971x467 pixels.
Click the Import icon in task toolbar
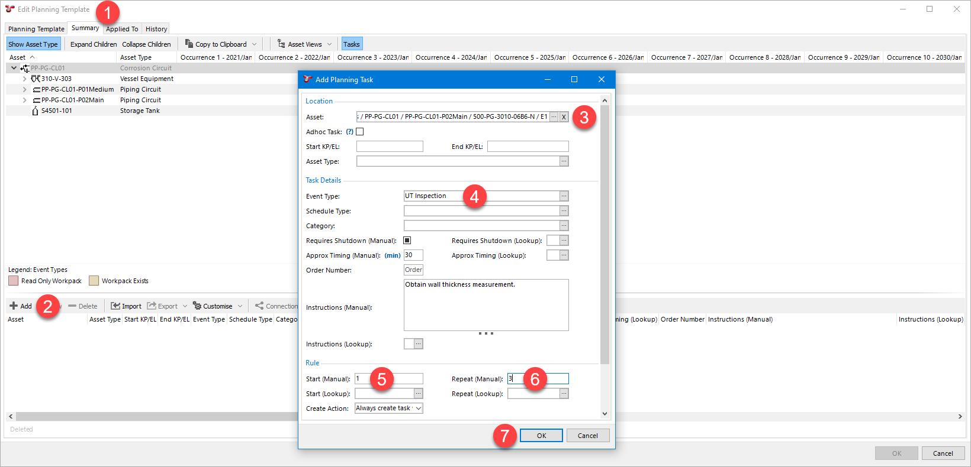tap(115, 306)
